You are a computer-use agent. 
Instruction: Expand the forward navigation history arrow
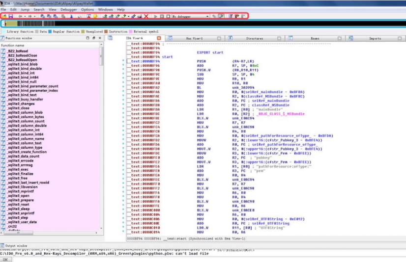click(x=35, y=16)
